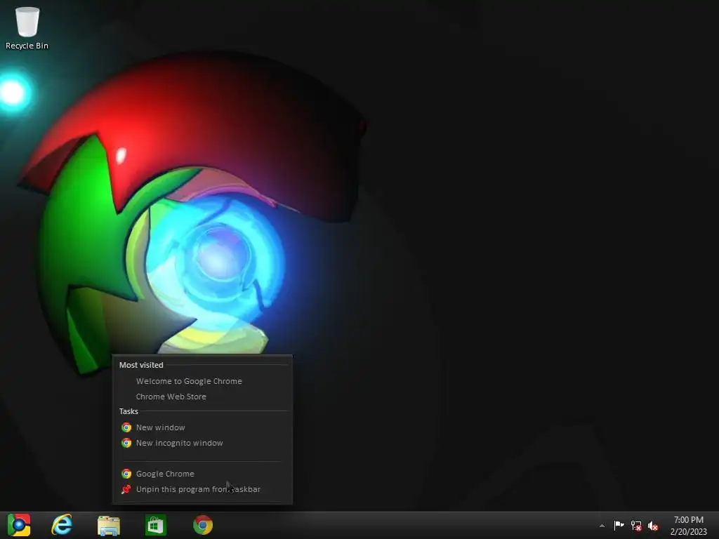Screen dimensions: 719x539
Task: Click the Google Chrome taskbar icon
Action: pyautogui.click(x=203, y=525)
